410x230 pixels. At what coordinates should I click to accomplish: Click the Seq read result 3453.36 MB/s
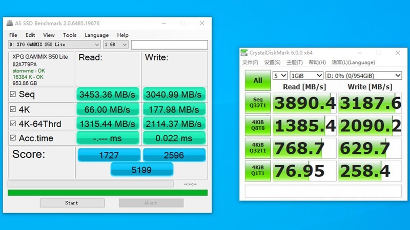[x=108, y=95]
